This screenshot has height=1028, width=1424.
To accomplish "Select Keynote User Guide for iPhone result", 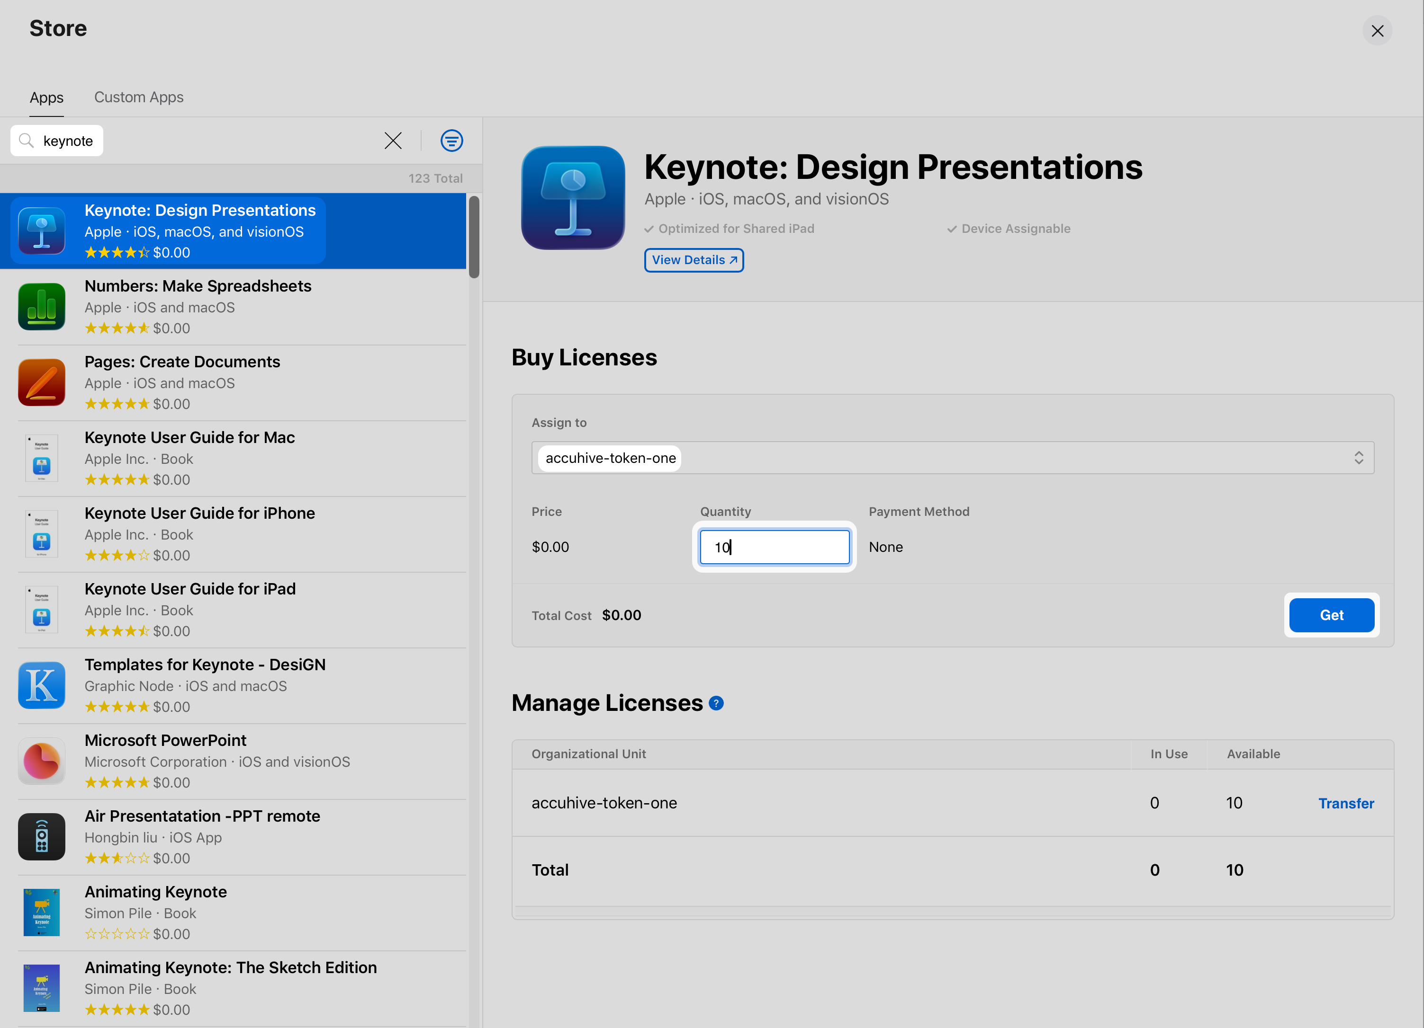I will (x=233, y=534).
